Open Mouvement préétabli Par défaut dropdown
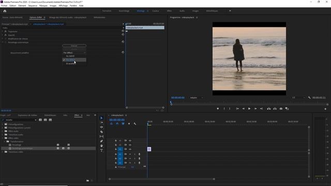Viewport: 331px width, 186px height. (x=74, y=53)
